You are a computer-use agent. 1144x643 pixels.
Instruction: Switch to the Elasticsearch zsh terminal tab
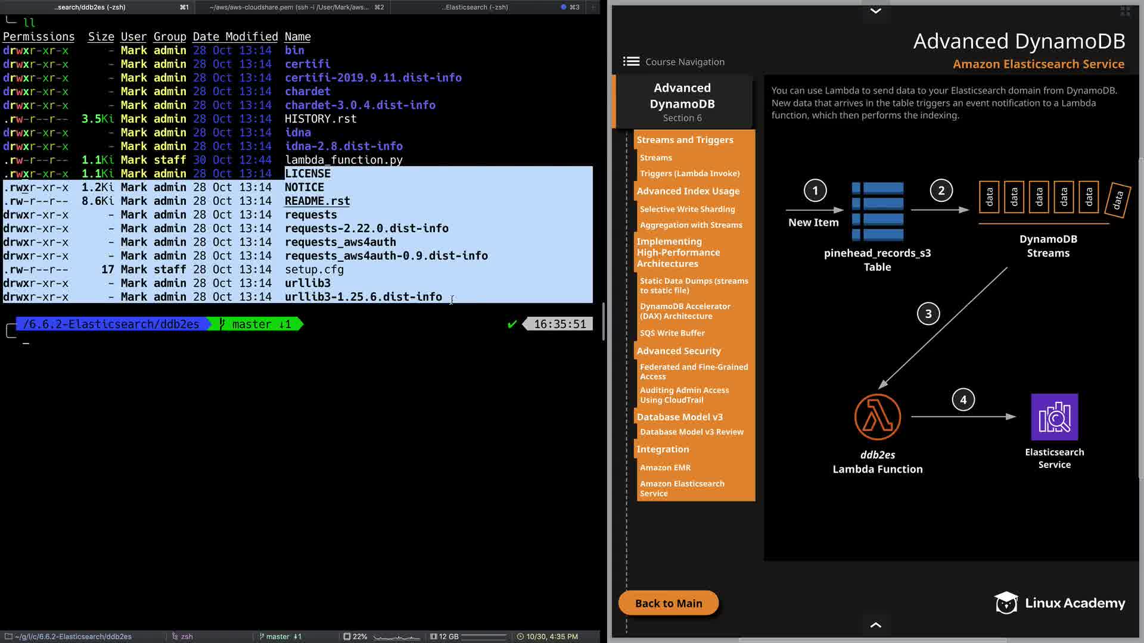tap(475, 7)
